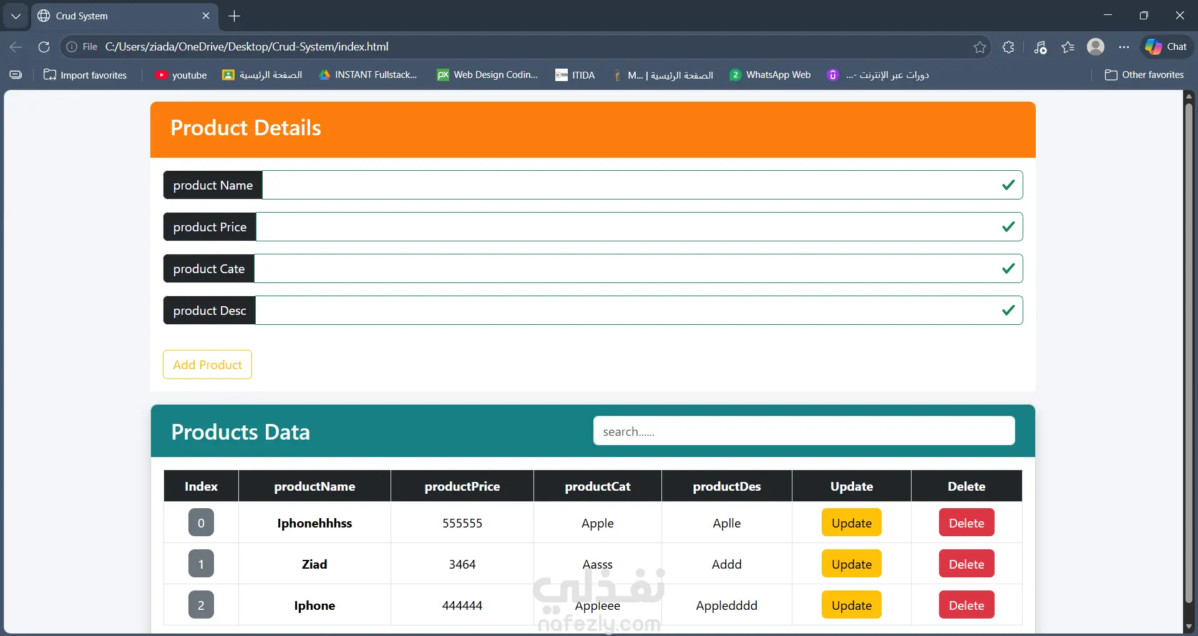Click index badge 1
Viewport: 1198px width, 636px height.
pos(201,564)
